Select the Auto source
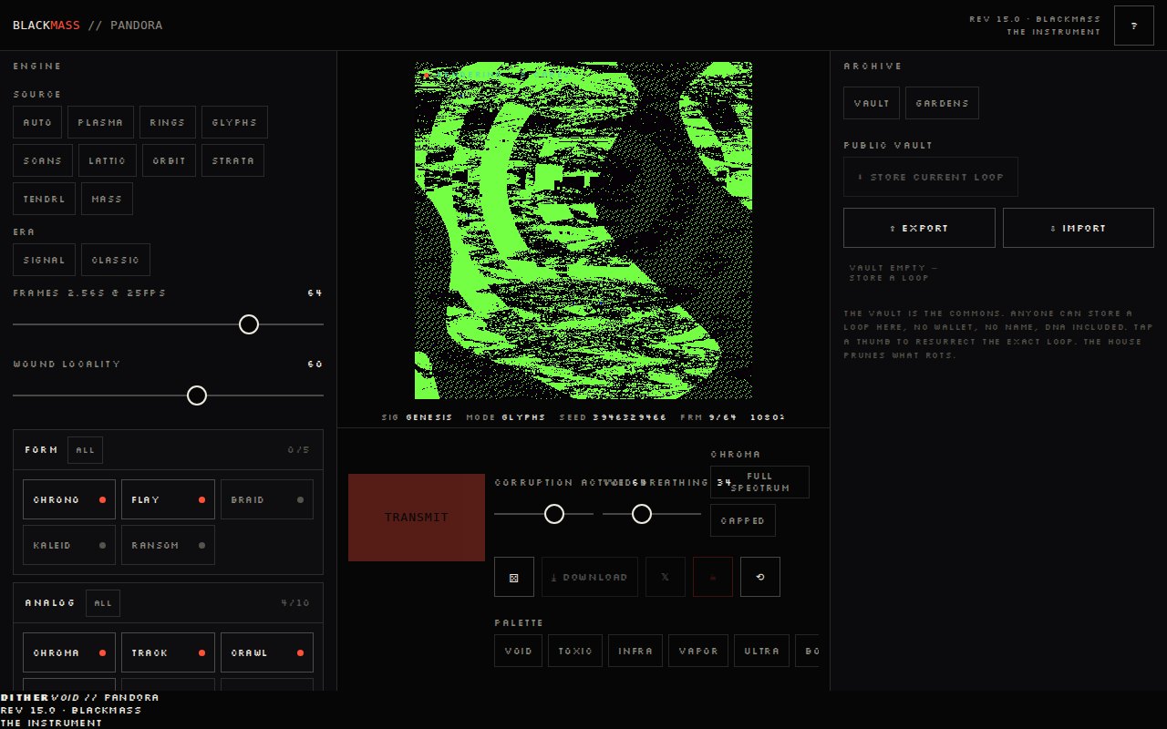The height and width of the screenshot is (729, 1167). coord(37,122)
